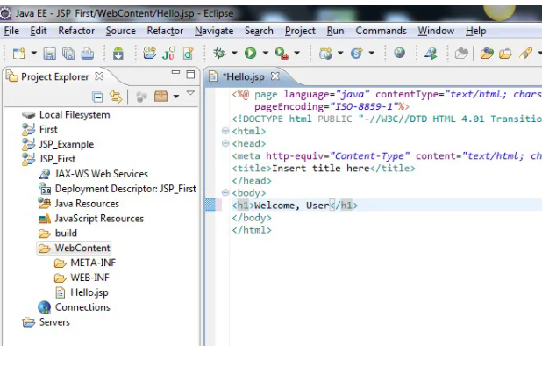Image resolution: width=542 pixels, height=375 pixels.
Task: Open the Navigate menu
Action: [x=214, y=31]
